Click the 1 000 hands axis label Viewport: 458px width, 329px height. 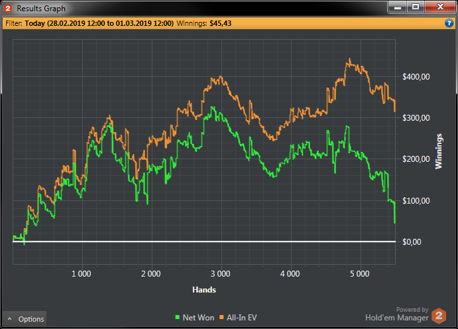tap(82, 274)
